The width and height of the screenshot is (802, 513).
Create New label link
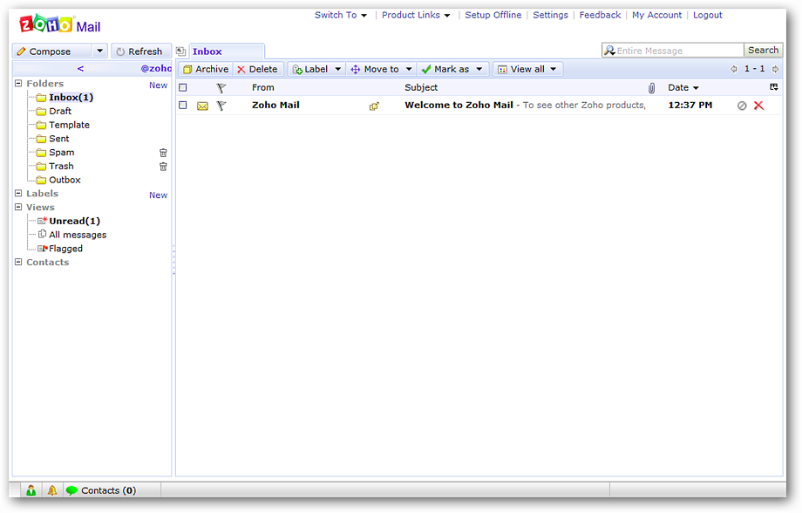158,195
